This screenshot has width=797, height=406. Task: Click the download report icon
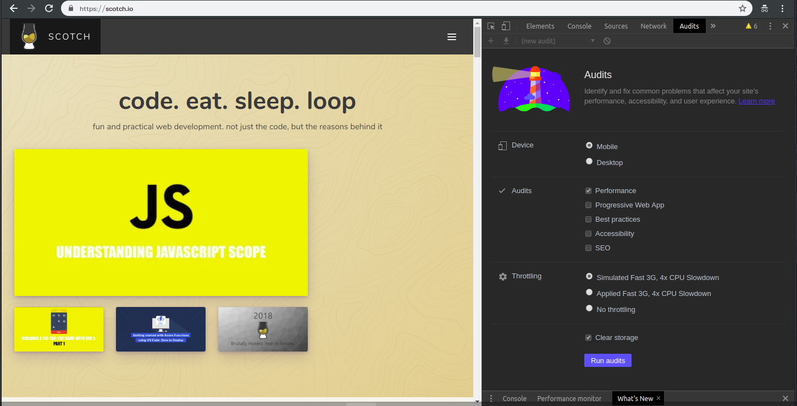(506, 41)
